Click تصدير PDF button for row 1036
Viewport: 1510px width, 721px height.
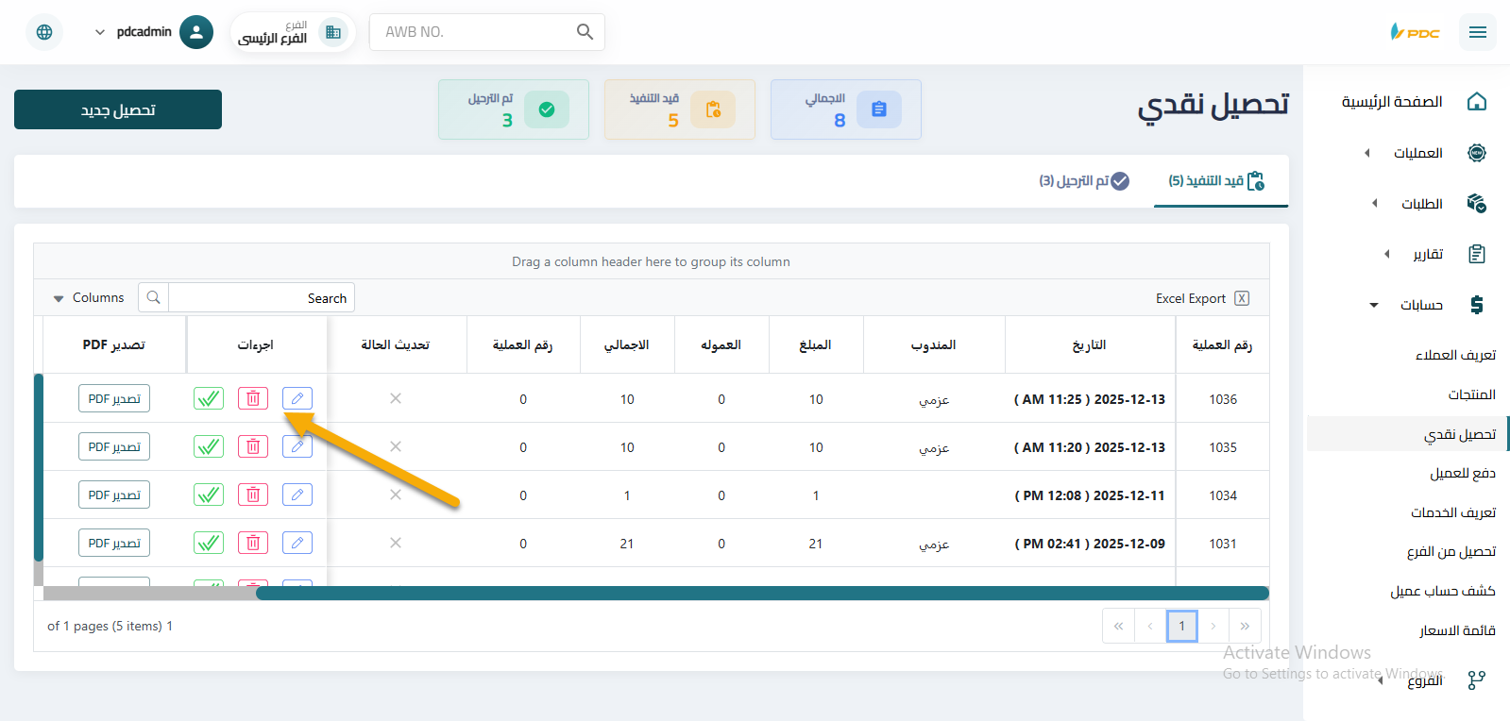pos(114,398)
